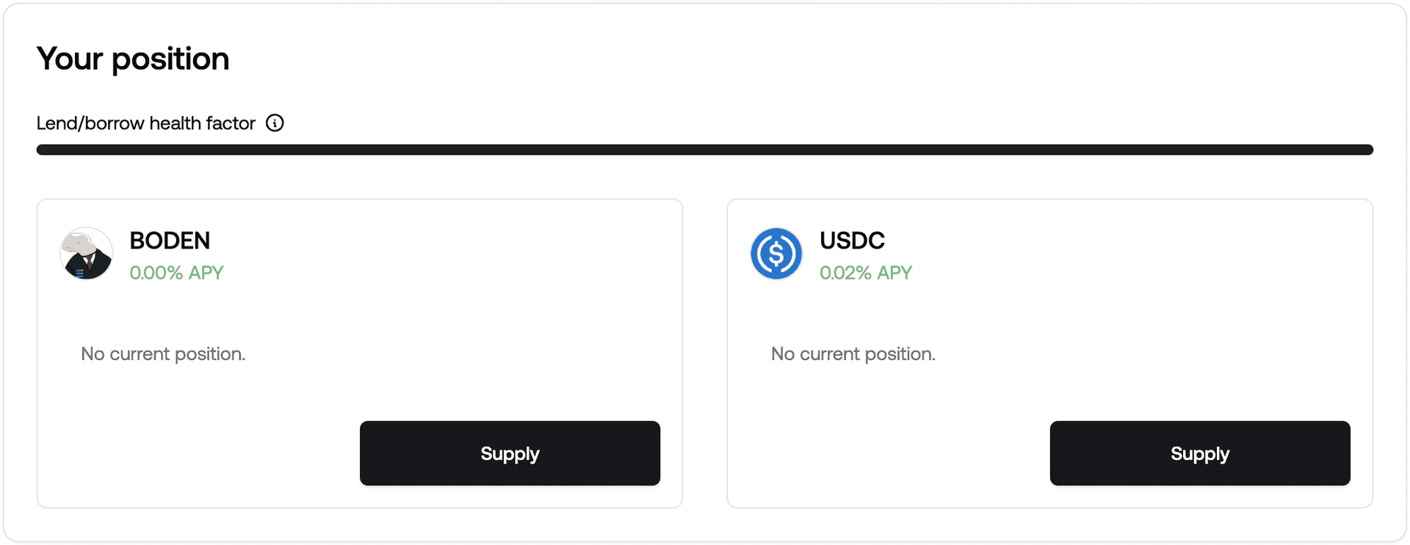Click empty space below USDC APY
Viewport: 1410px width, 545px height.
coord(866,312)
